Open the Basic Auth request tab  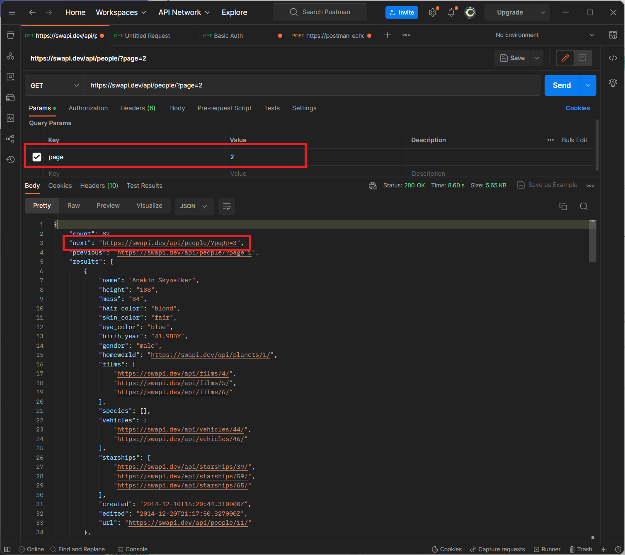[x=228, y=36]
